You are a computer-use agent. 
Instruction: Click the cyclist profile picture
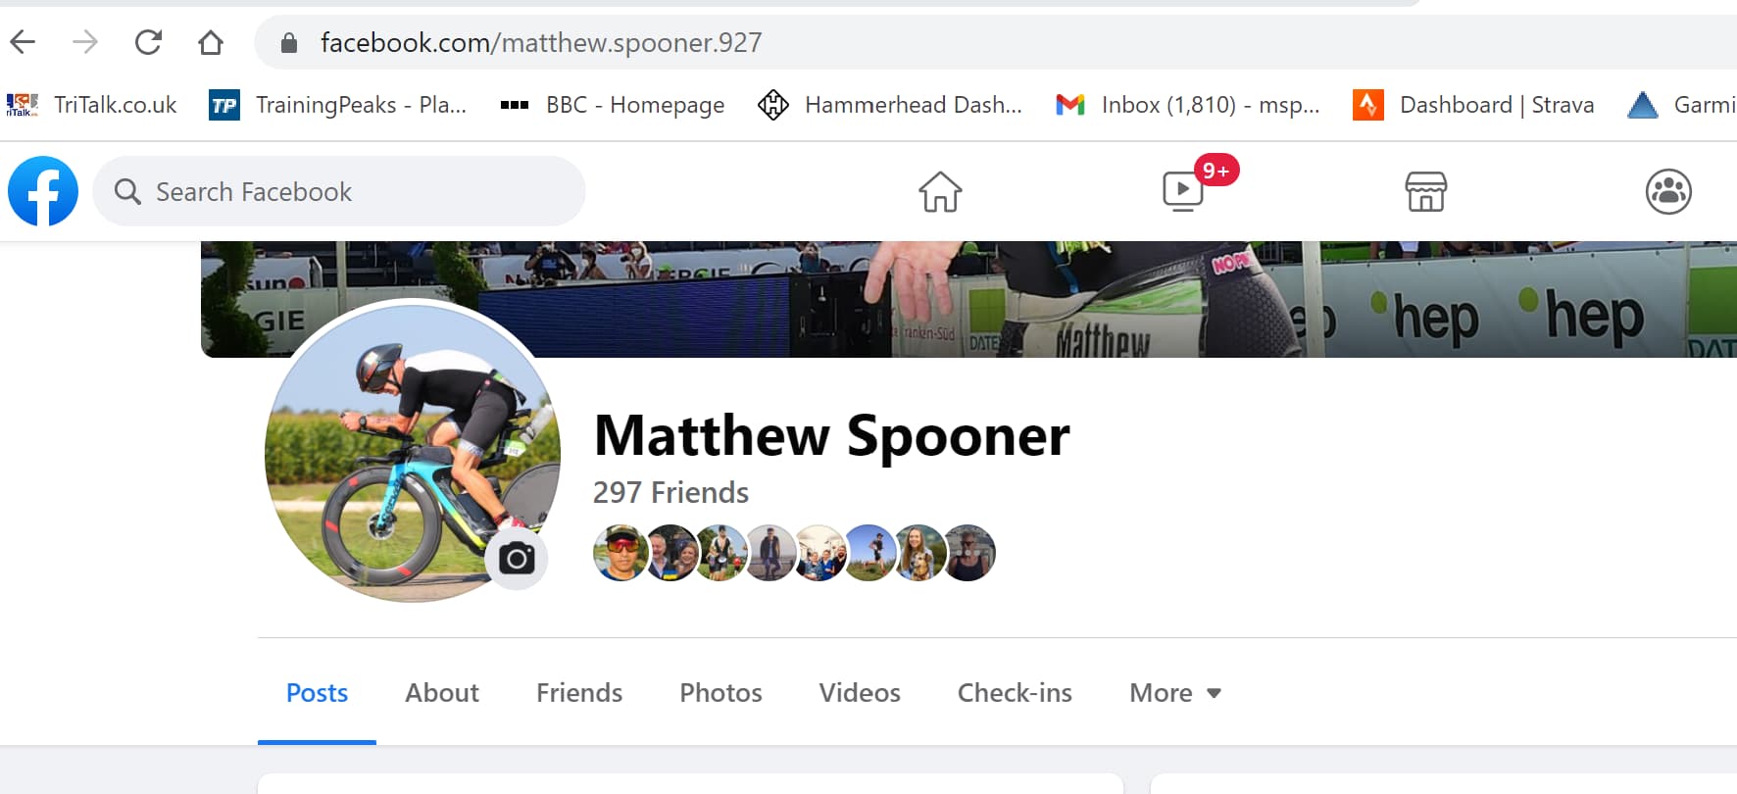(413, 451)
